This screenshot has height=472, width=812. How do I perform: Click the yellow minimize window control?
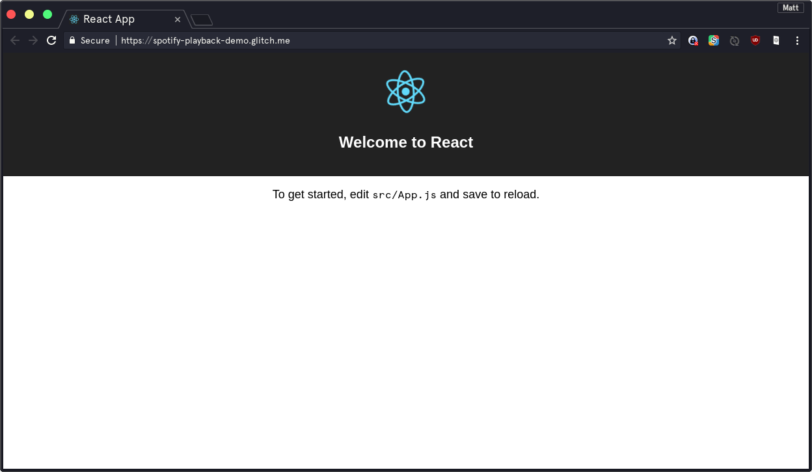tap(29, 14)
